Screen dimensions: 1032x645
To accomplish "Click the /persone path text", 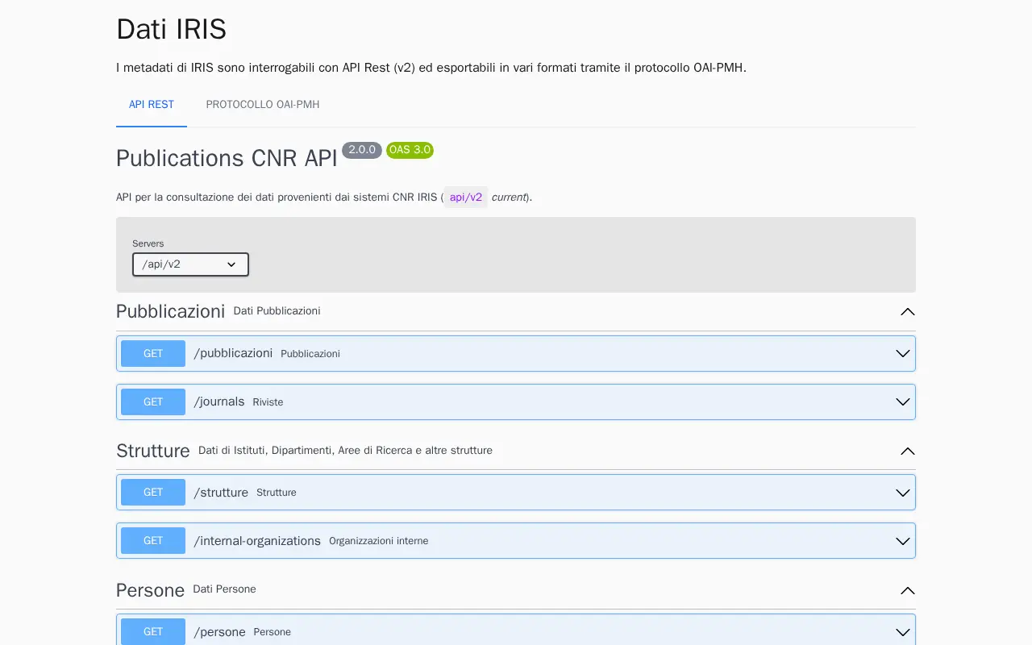I will point(219,631).
